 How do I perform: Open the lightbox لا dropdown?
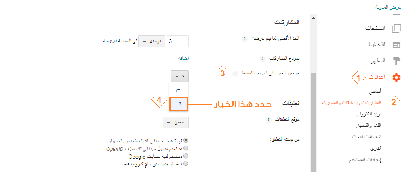coord(180,76)
